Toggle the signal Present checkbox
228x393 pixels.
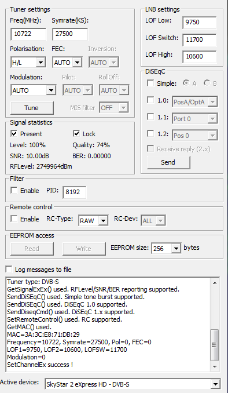tap(14, 133)
